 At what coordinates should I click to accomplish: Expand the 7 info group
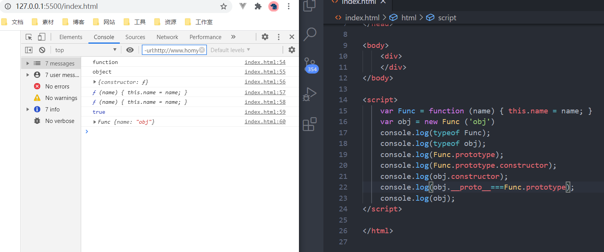point(28,109)
